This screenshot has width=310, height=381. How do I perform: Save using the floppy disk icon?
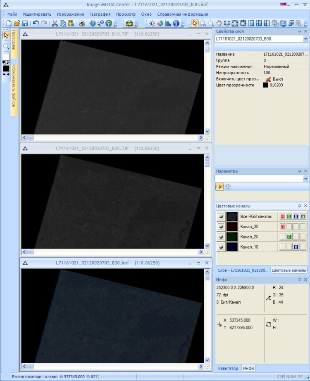25,24
